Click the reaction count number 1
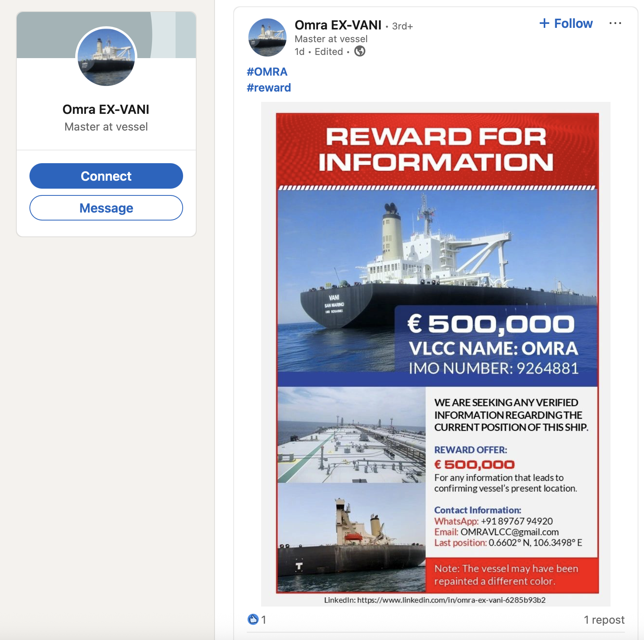The height and width of the screenshot is (640, 644). coord(263,620)
